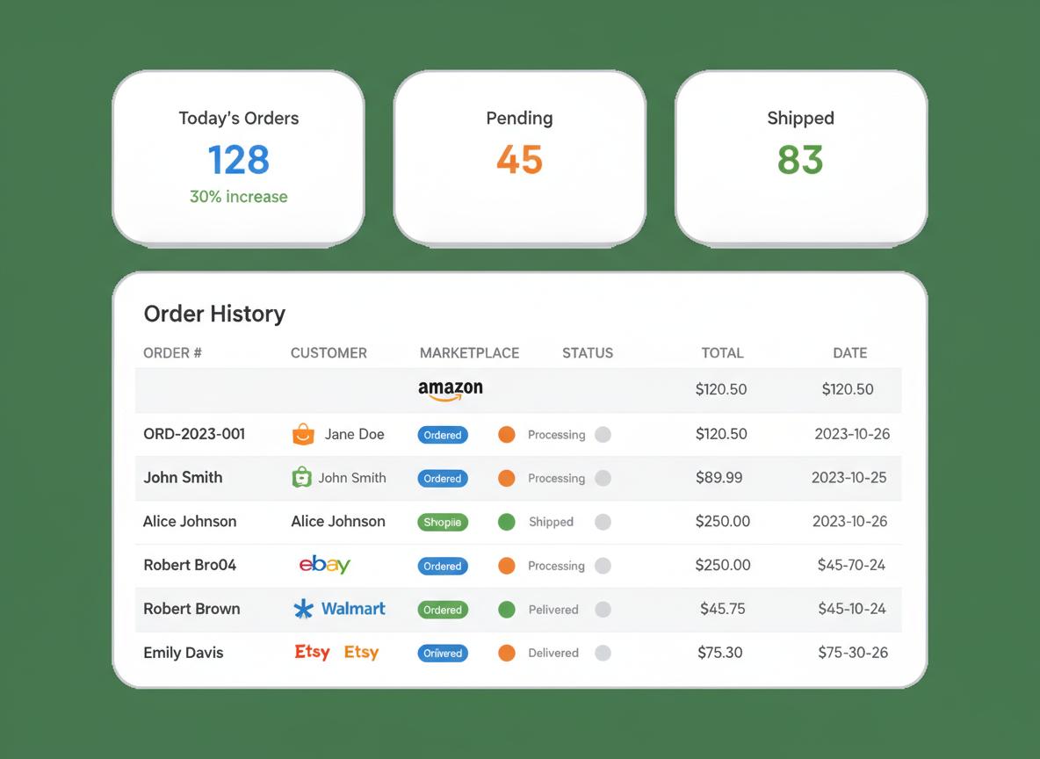This screenshot has width=1040, height=759.
Task: Toggle the gray circle in the ORD-2023-001 row
Action: pos(603,435)
